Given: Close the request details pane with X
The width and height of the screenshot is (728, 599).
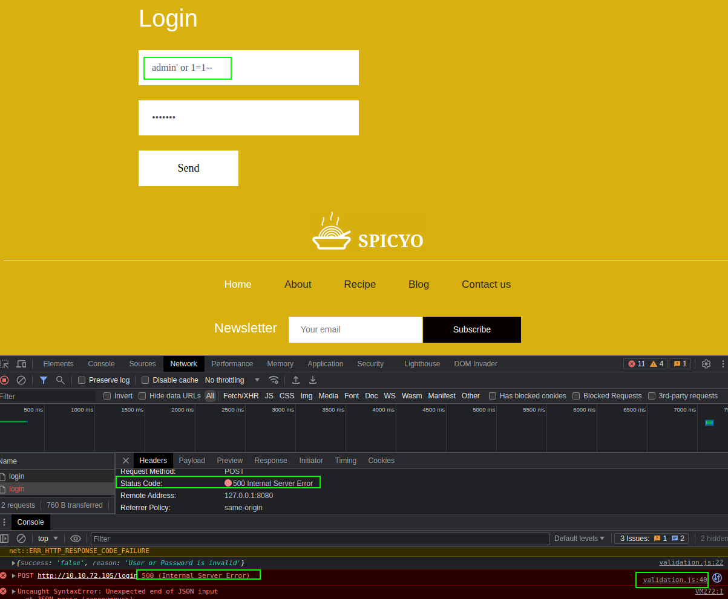Looking at the screenshot, I should (x=126, y=461).
